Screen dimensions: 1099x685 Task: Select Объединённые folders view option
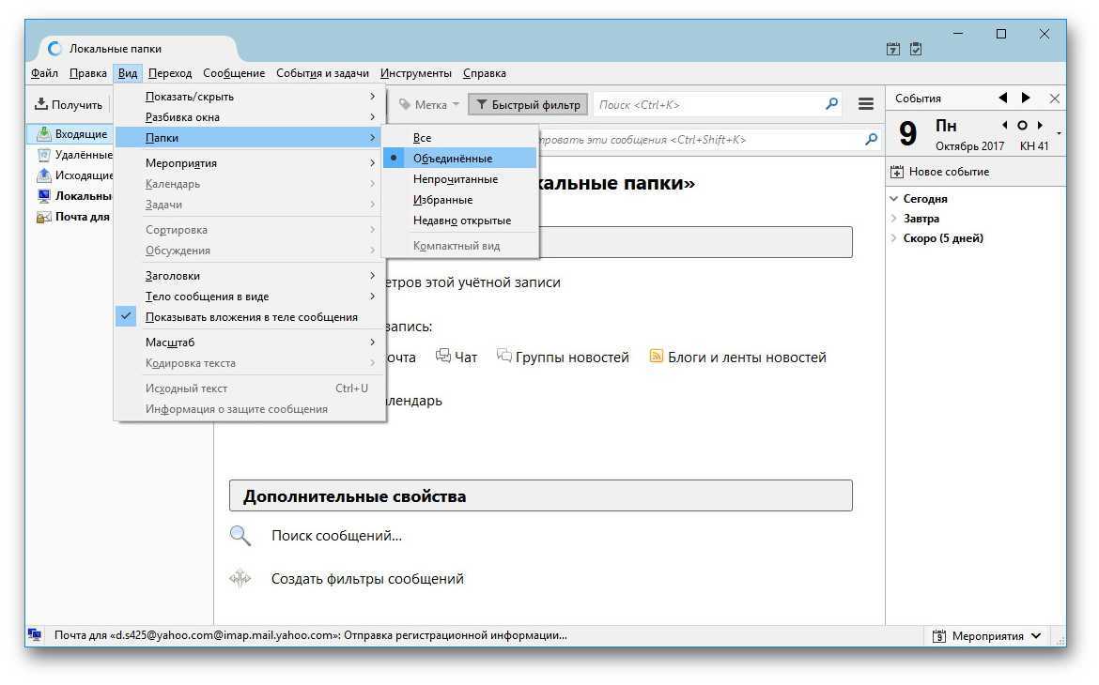pyautogui.click(x=452, y=159)
